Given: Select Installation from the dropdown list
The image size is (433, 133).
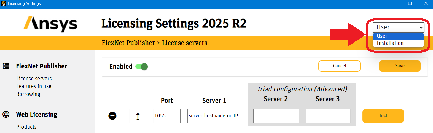Looking at the screenshot, I should coord(390,43).
